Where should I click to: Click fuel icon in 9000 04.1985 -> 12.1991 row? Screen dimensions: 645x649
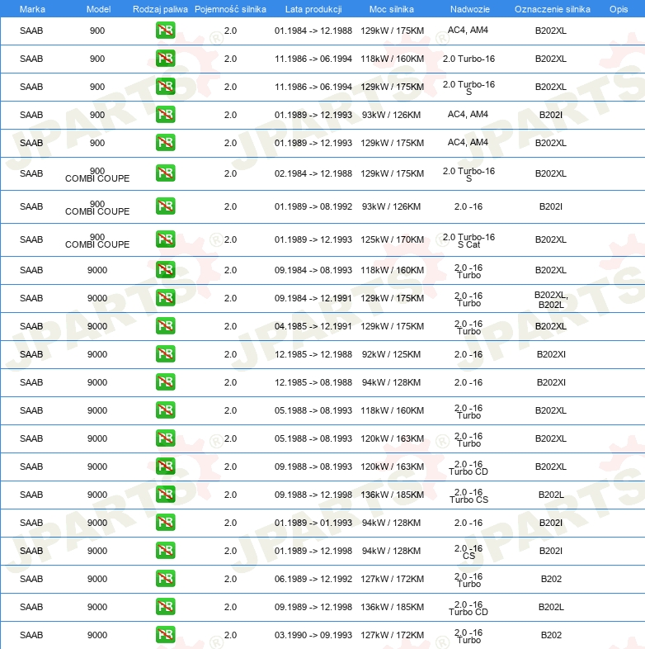coord(166,326)
